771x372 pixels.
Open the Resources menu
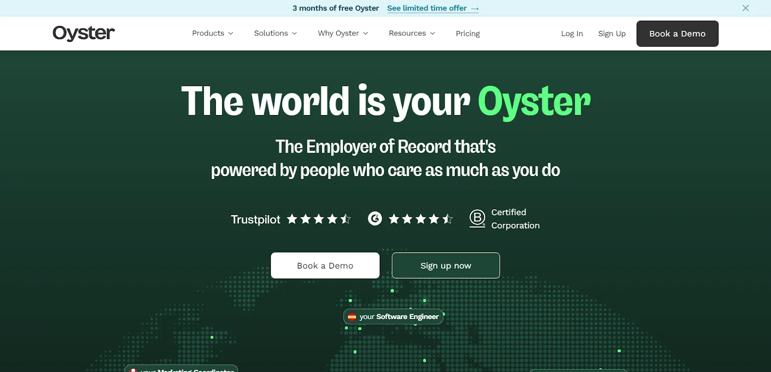[412, 33]
